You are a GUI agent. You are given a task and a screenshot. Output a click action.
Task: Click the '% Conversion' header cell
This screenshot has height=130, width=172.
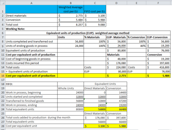click(136, 37)
